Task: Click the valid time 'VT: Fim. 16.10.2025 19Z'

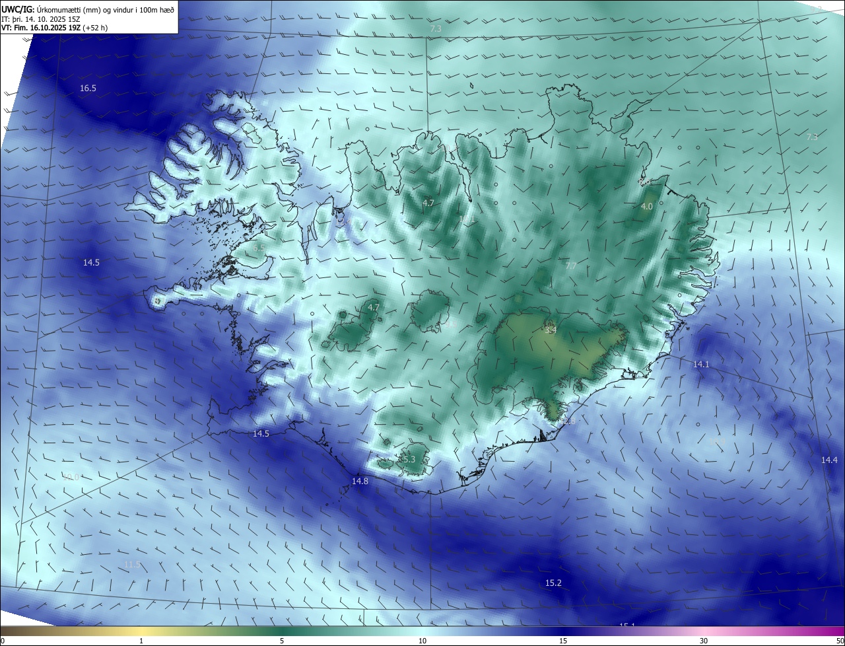Action: 41,28
